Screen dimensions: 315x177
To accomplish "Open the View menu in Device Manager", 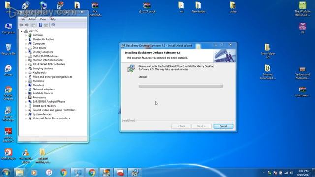I will [x=43, y=19].
